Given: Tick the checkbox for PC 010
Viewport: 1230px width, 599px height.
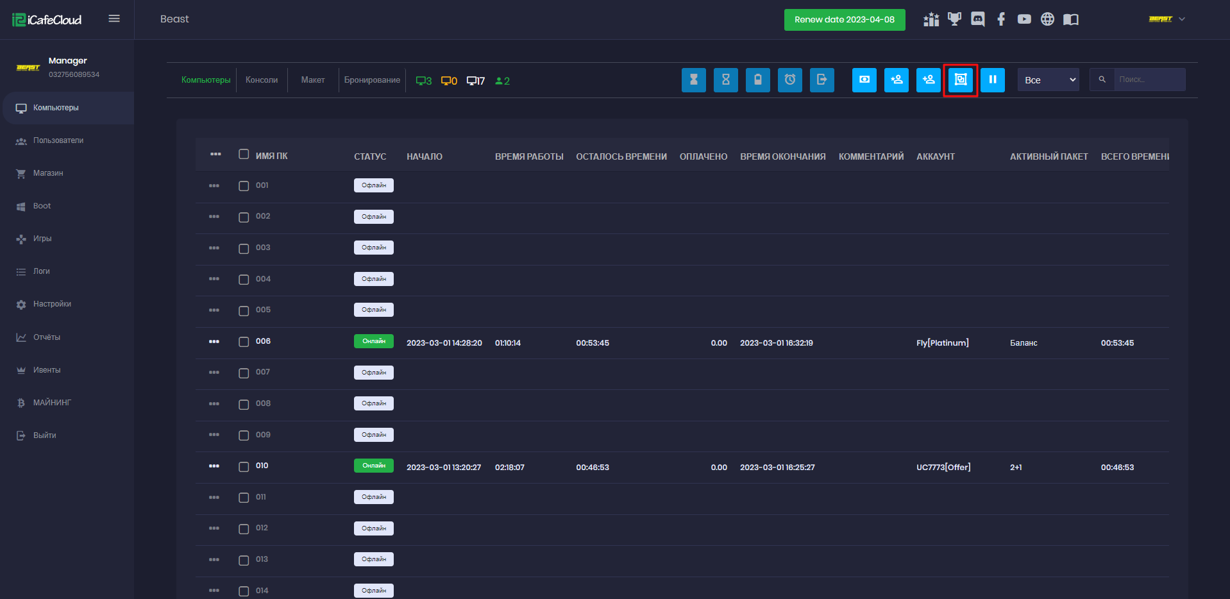Looking at the screenshot, I should pyautogui.click(x=244, y=467).
